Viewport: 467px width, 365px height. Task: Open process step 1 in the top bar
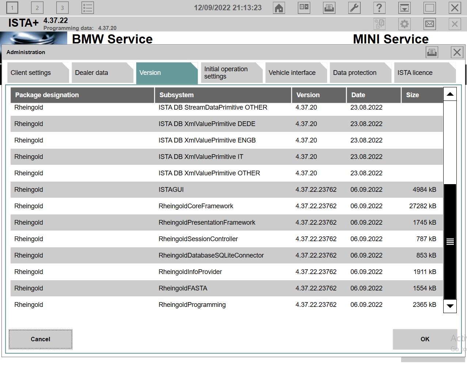12,8
